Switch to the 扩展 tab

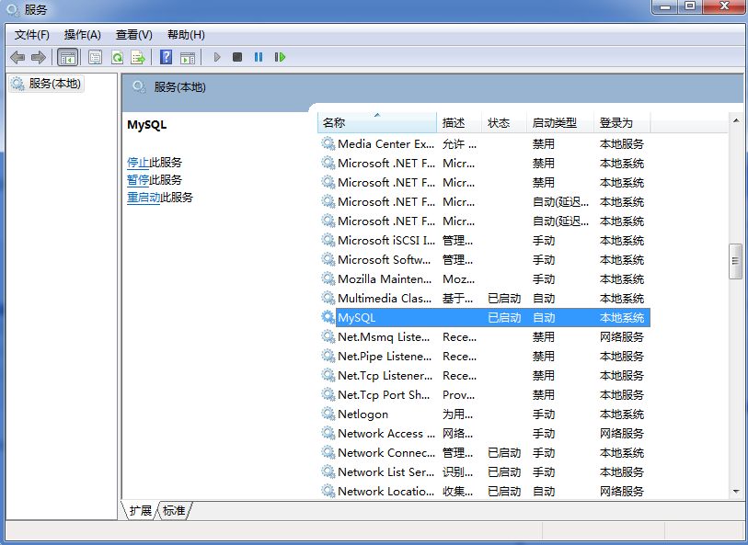pyautogui.click(x=139, y=511)
